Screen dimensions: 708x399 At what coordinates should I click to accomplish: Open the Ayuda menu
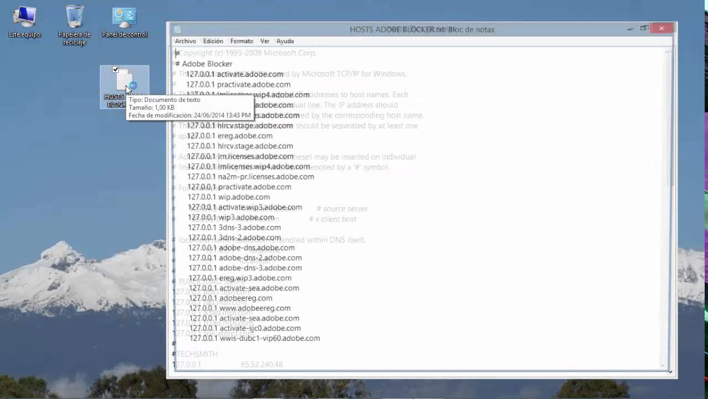point(285,41)
